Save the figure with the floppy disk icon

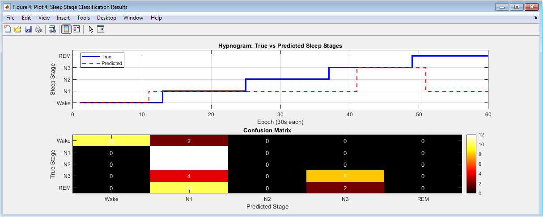28,29
